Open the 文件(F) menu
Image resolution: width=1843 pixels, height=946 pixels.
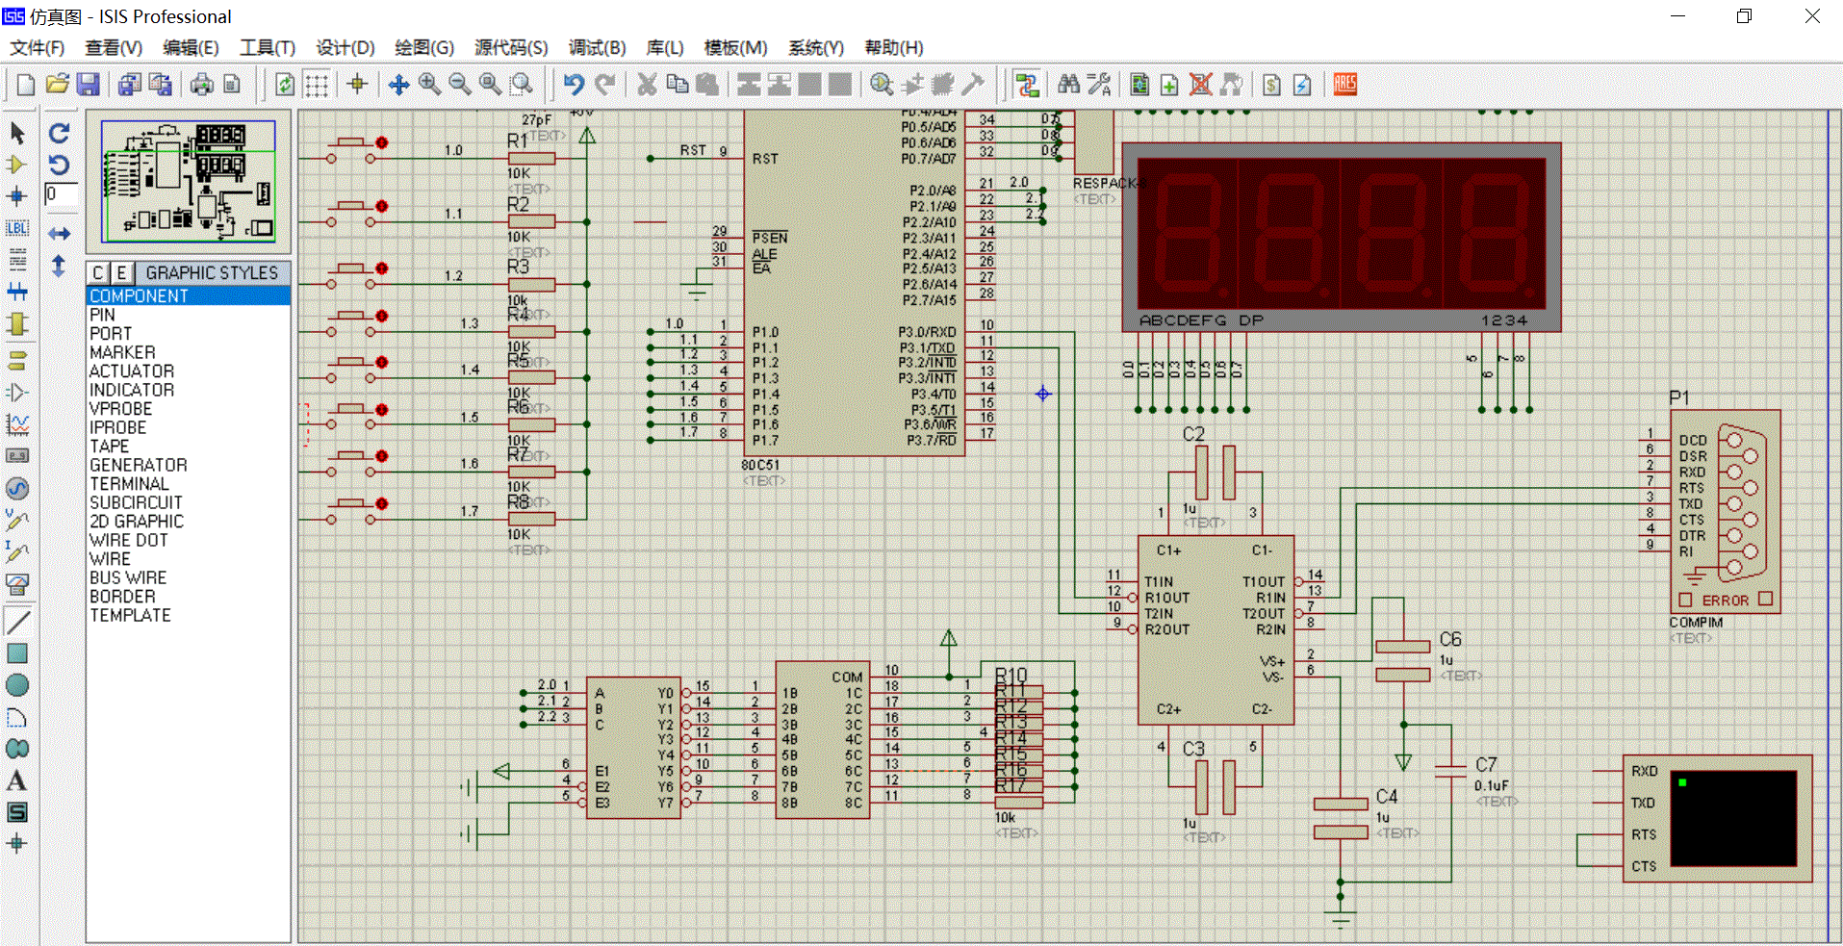38,47
